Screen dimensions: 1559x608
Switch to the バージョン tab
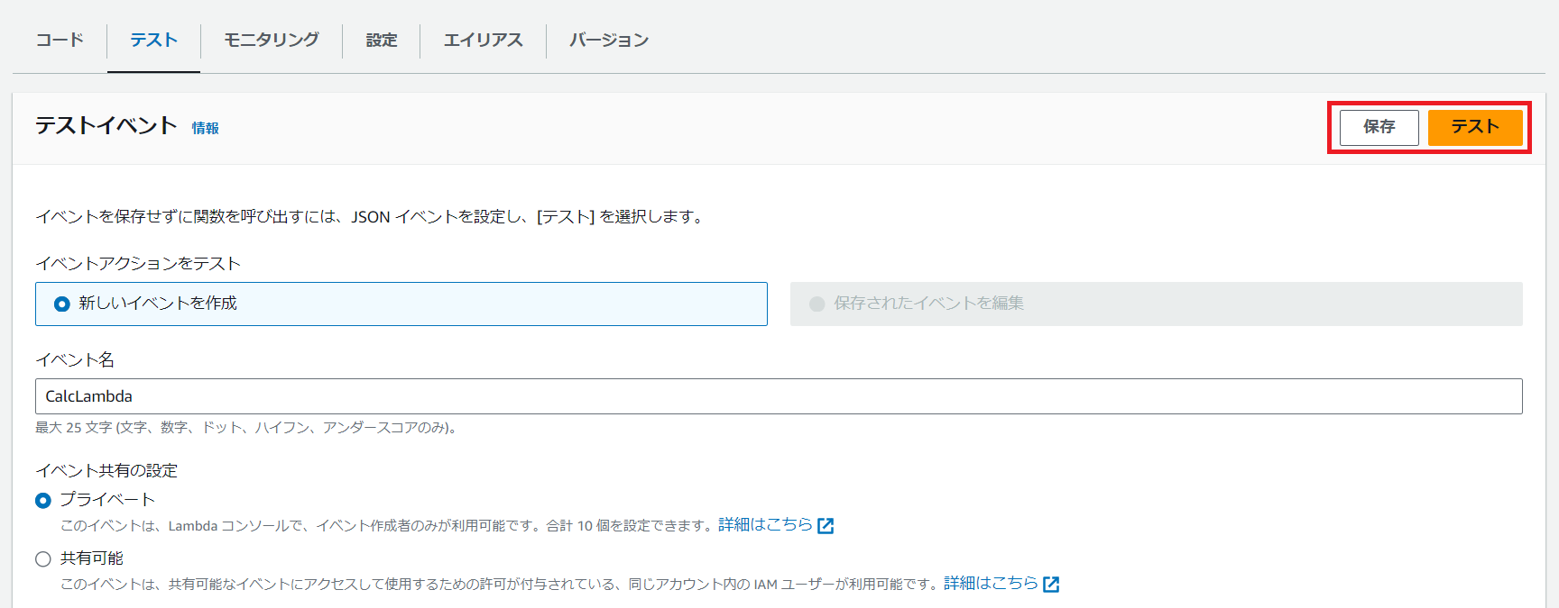(608, 40)
